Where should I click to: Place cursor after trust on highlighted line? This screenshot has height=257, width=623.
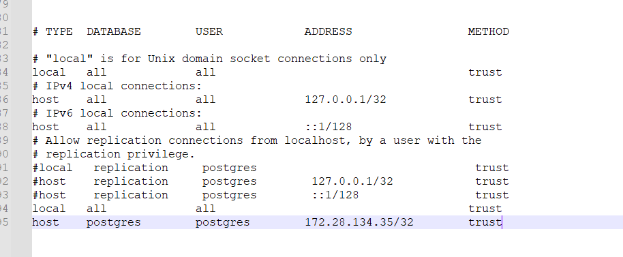(x=502, y=222)
